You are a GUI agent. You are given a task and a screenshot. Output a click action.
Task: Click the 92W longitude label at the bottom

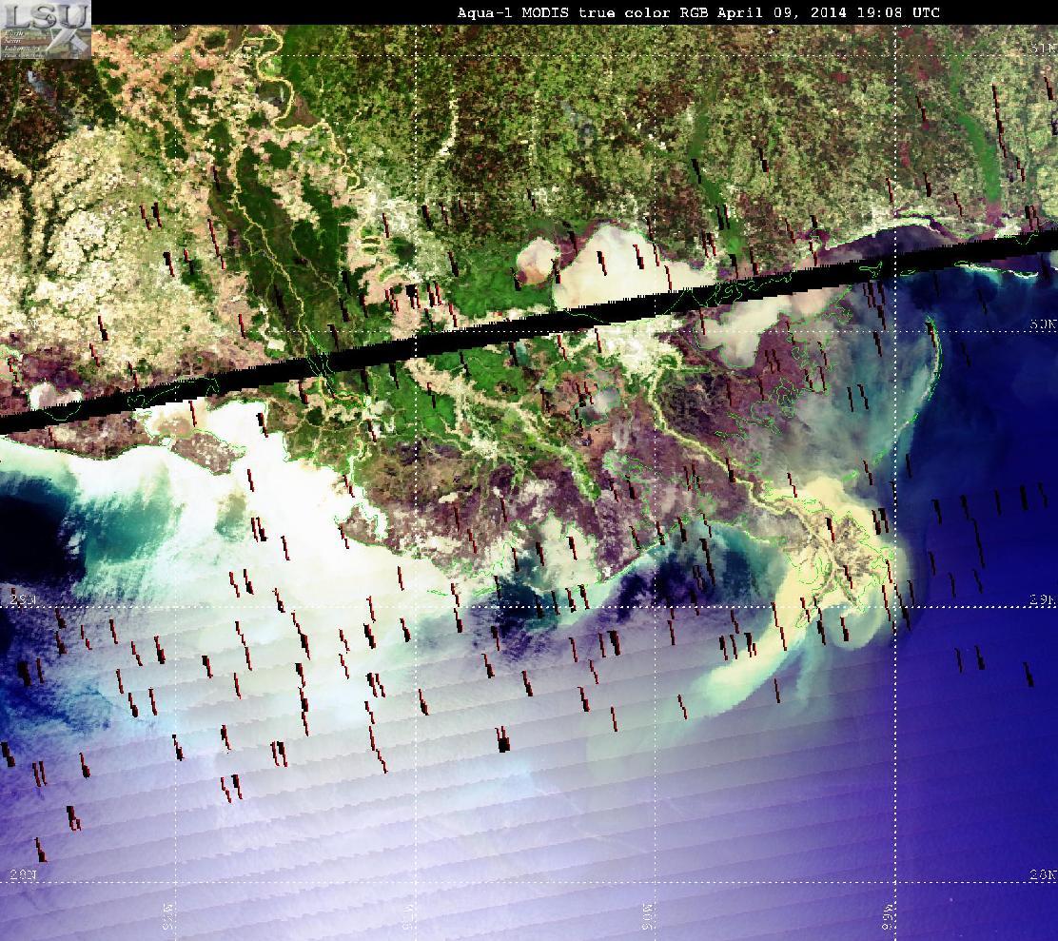168,915
